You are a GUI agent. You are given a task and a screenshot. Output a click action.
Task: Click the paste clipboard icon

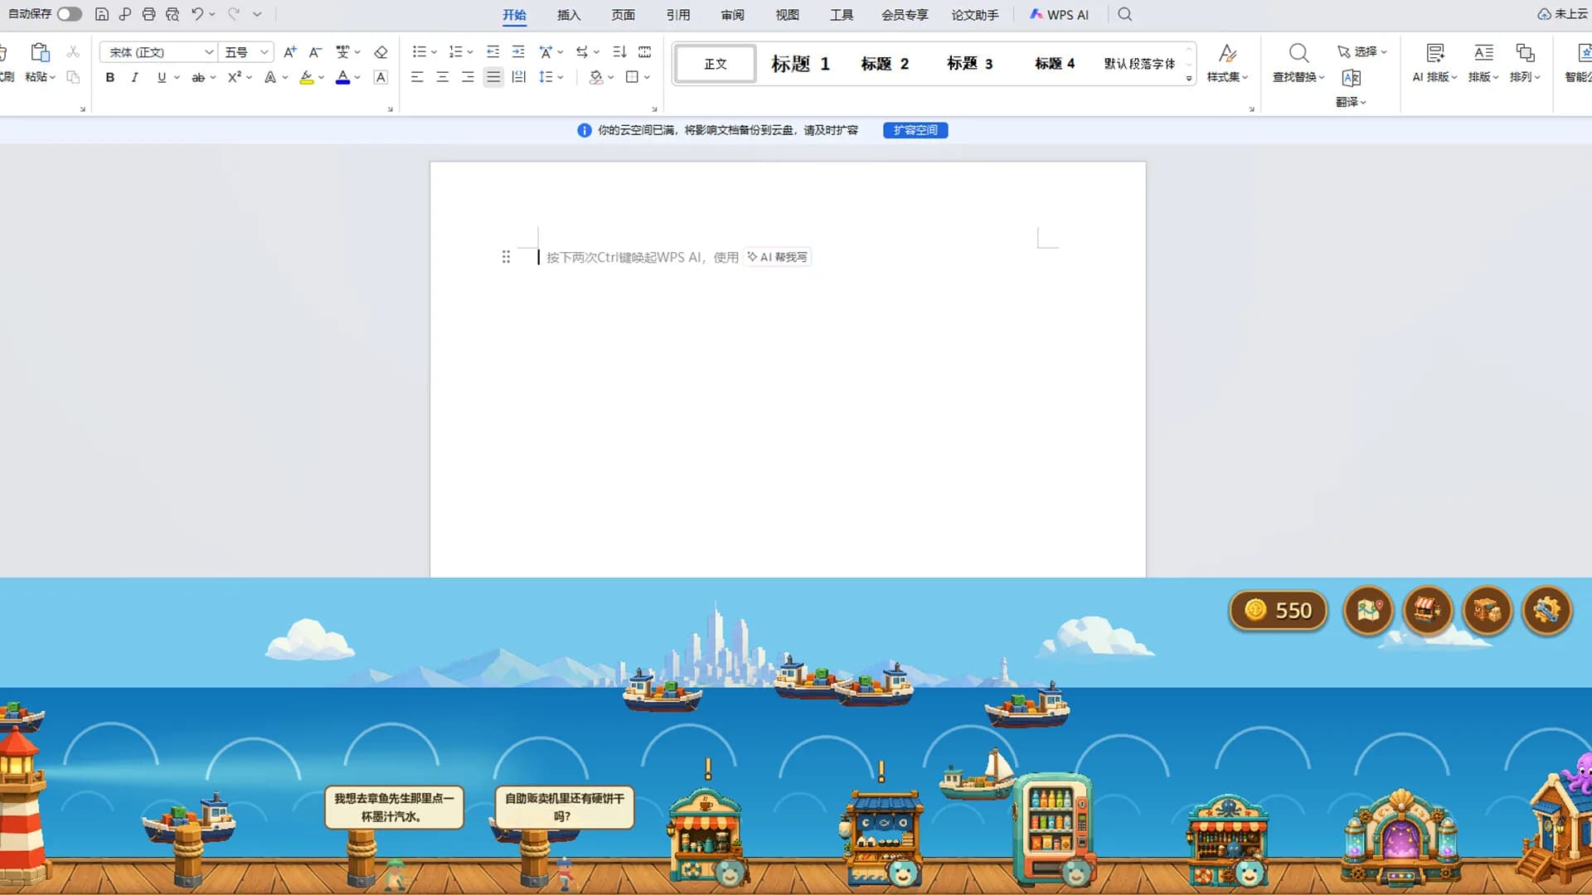tap(40, 52)
